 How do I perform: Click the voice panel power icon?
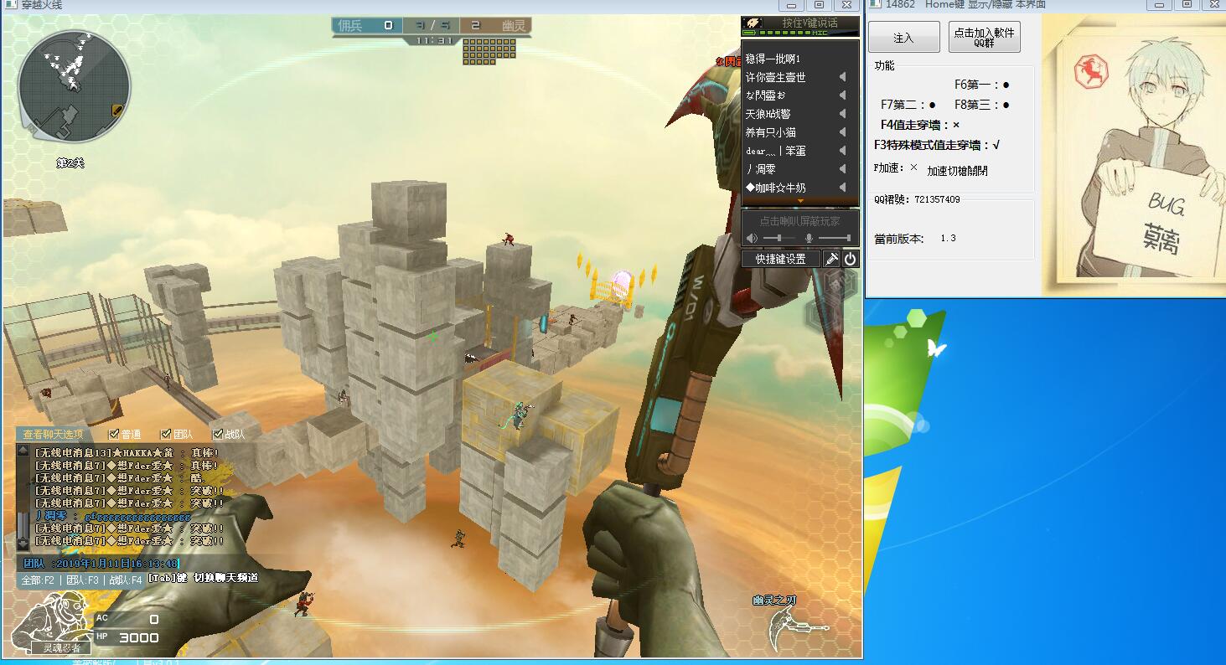point(850,259)
